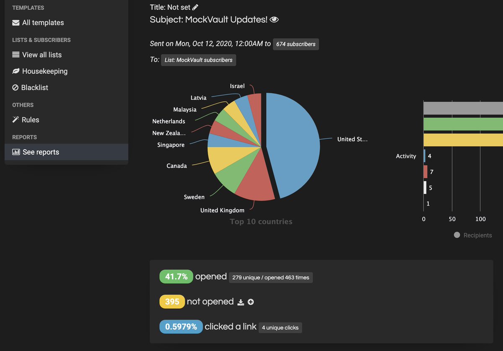The image size is (503, 351).
Task: Click the 4 unique clicks badge
Action: click(x=280, y=328)
